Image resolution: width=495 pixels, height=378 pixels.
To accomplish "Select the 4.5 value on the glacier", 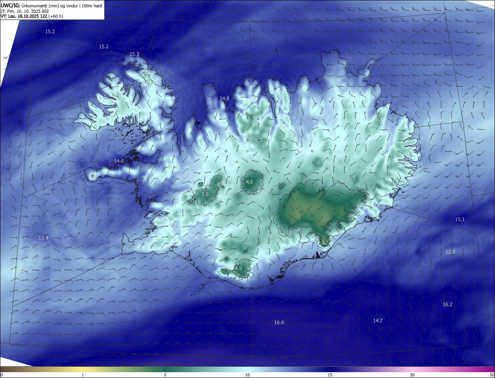I will pos(249,182).
